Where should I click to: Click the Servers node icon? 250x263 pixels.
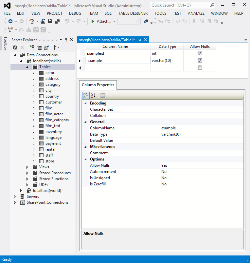[x=23, y=197]
